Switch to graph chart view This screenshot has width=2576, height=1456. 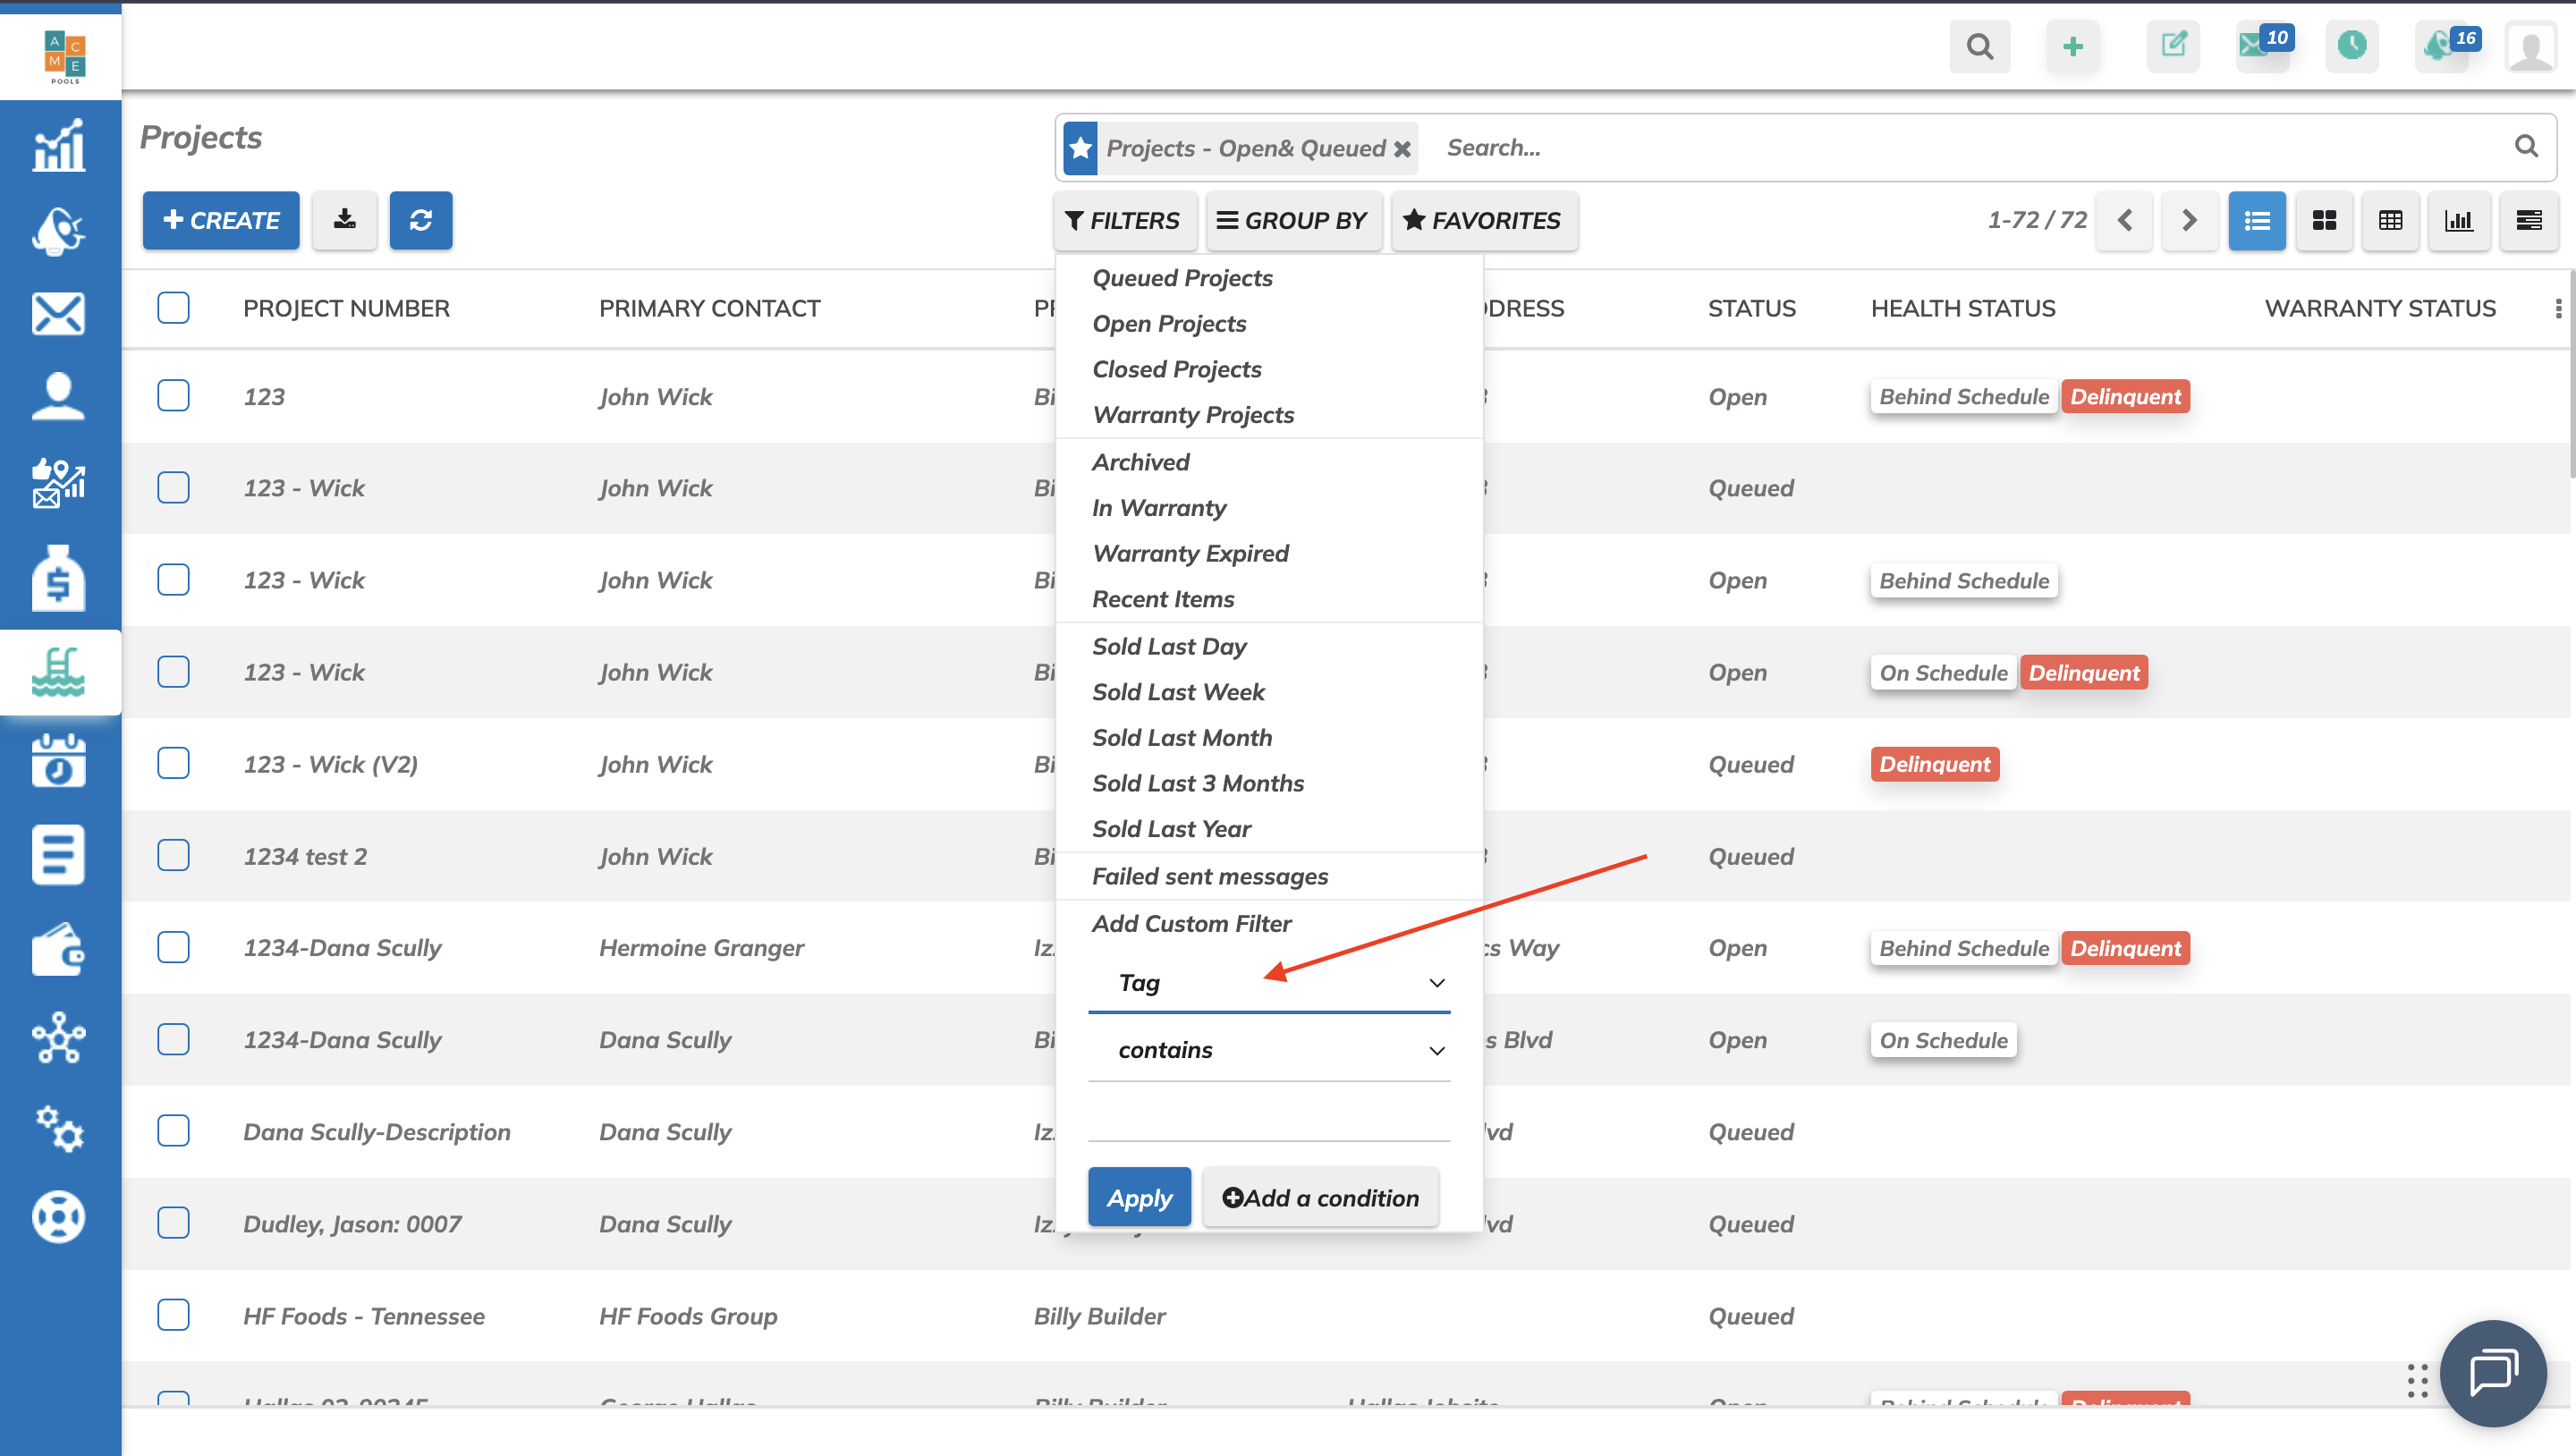(x=2458, y=220)
